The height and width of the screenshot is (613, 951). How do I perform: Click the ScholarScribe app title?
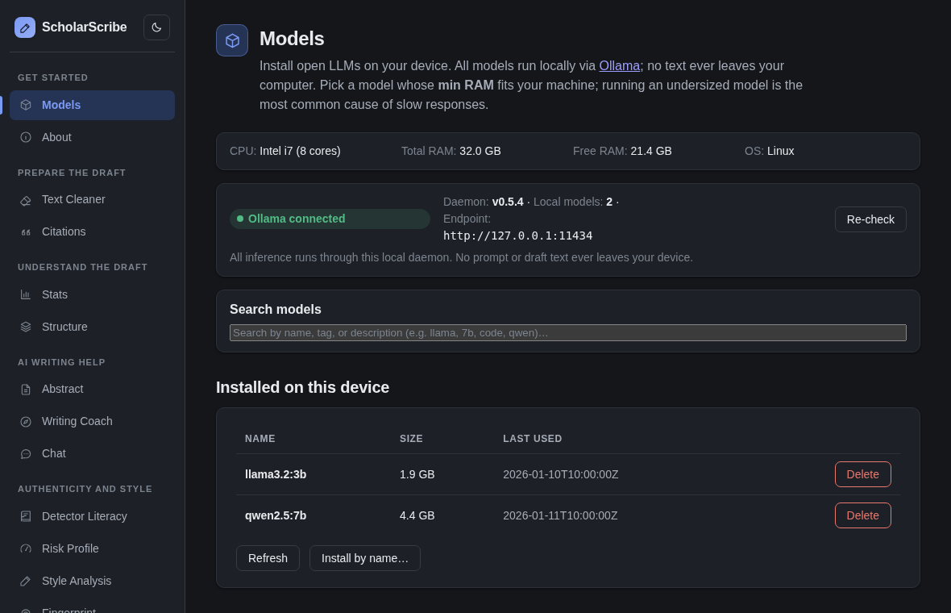[85, 27]
